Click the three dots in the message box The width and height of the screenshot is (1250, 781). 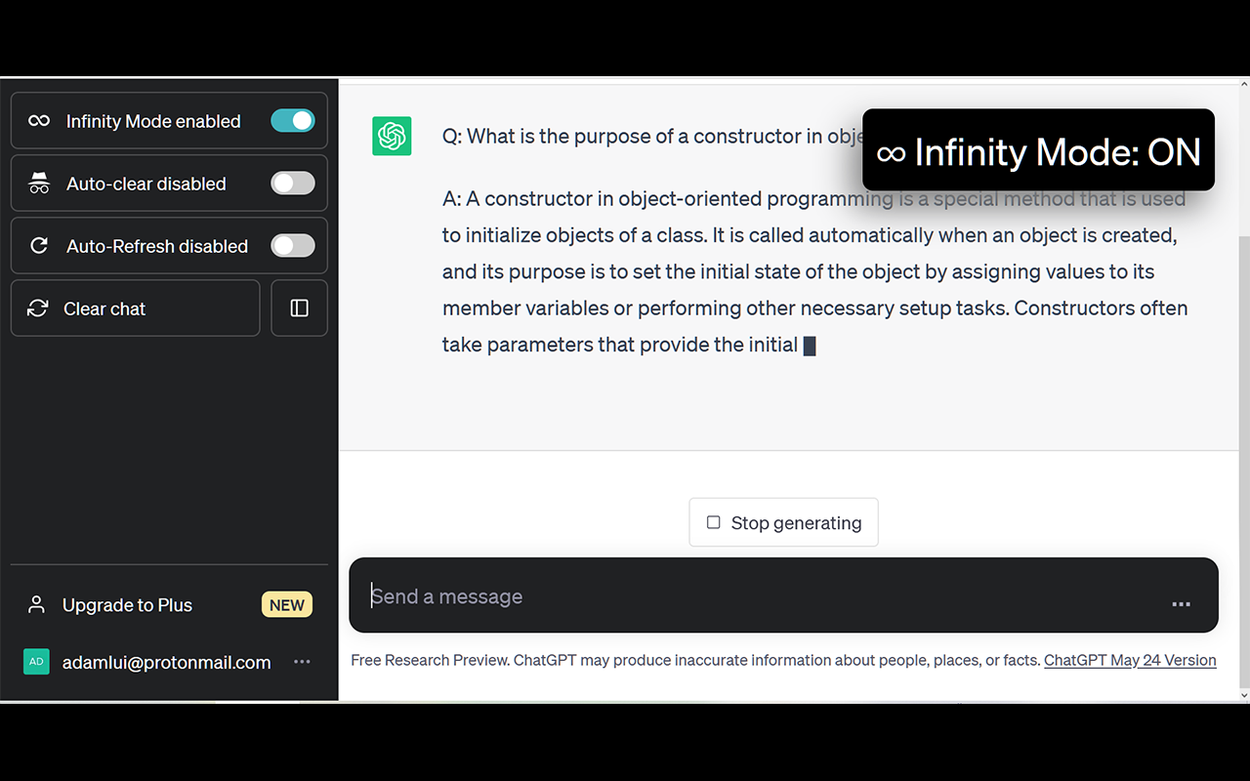[x=1181, y=604]
